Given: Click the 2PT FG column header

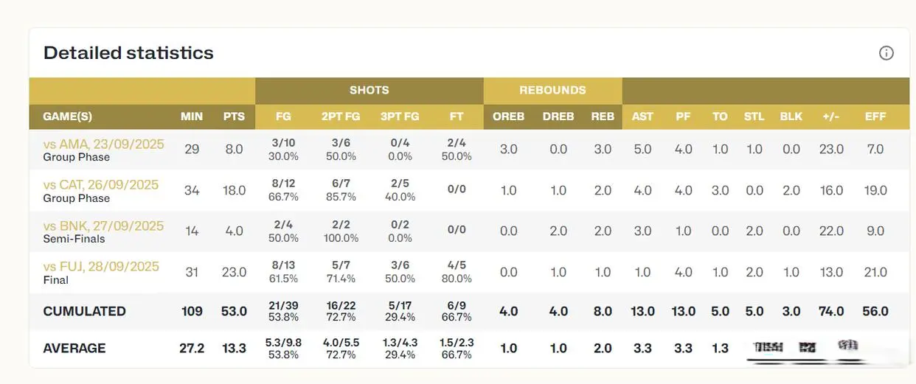Looking at the screenshot, I should point(340,116).
